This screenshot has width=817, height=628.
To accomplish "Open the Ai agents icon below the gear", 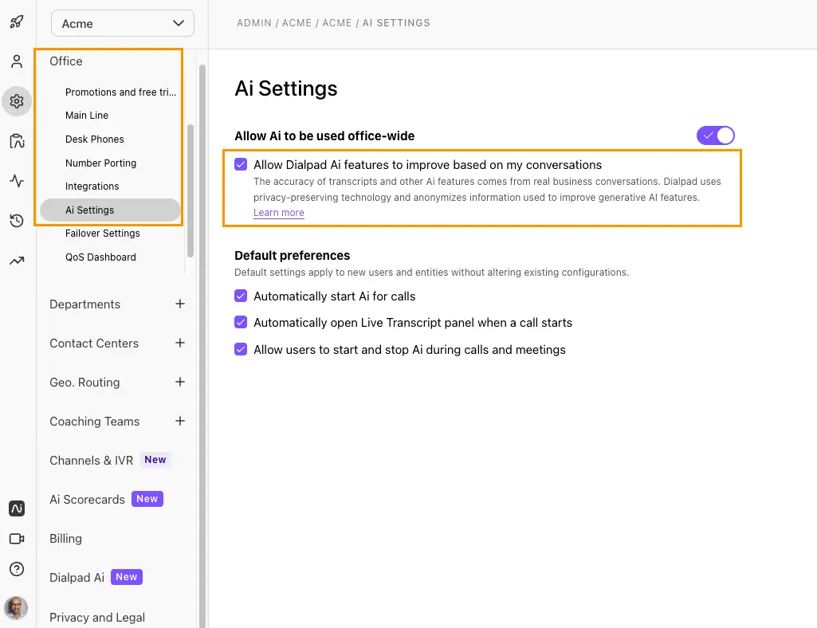I will pyautogui.click(x=17, y=141).
